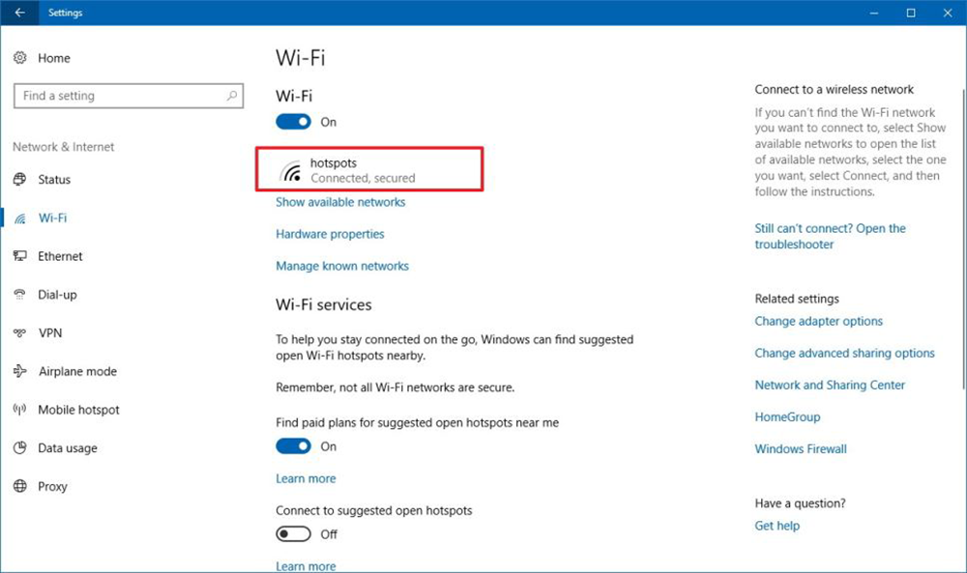Click the Data usage pie icon

click(x=19, y=448)
